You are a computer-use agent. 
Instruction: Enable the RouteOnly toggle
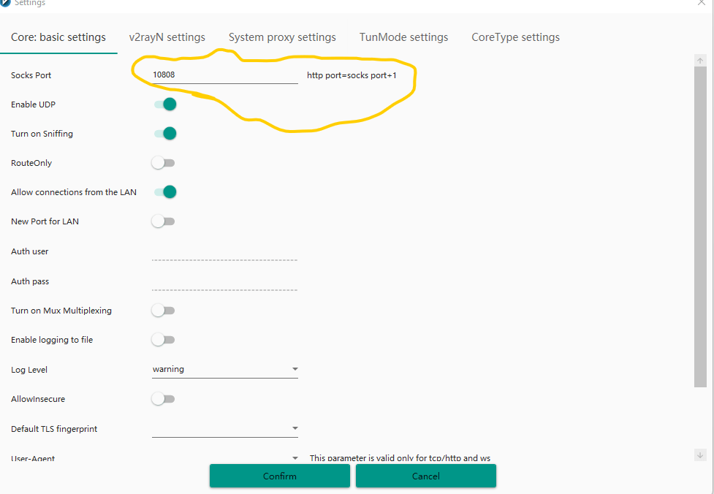(164, 163)
